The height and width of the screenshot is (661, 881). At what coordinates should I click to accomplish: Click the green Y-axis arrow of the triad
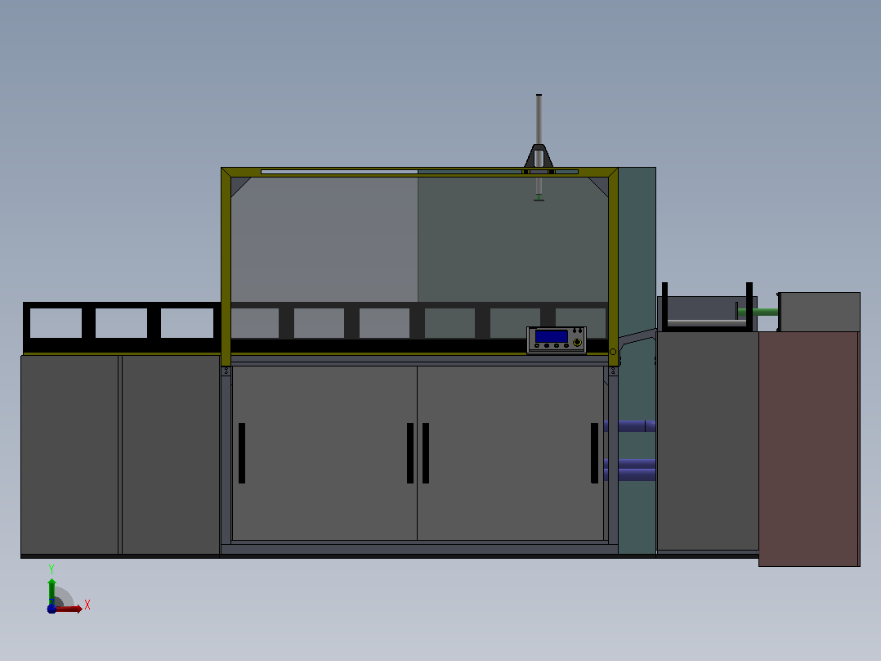[51, 591]
